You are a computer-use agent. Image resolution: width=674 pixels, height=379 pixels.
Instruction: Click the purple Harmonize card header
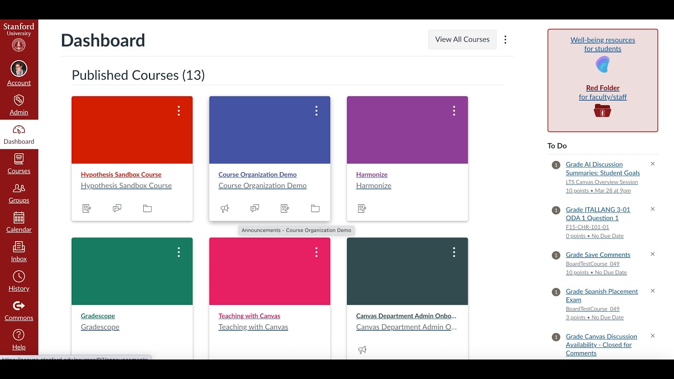[407, 130]
